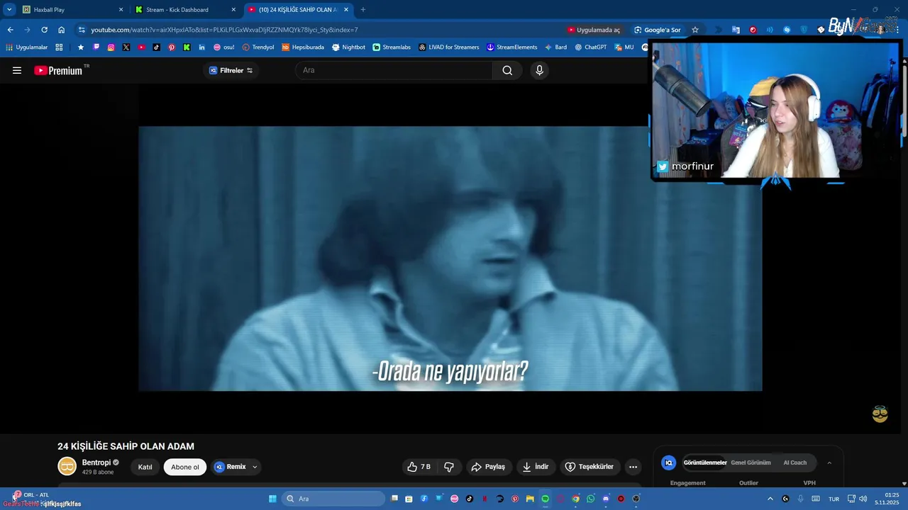The width and height of the screenshot is (908, 510).
Task: Open WhatsApp from the taskbar
Action: tap(590, 499)
